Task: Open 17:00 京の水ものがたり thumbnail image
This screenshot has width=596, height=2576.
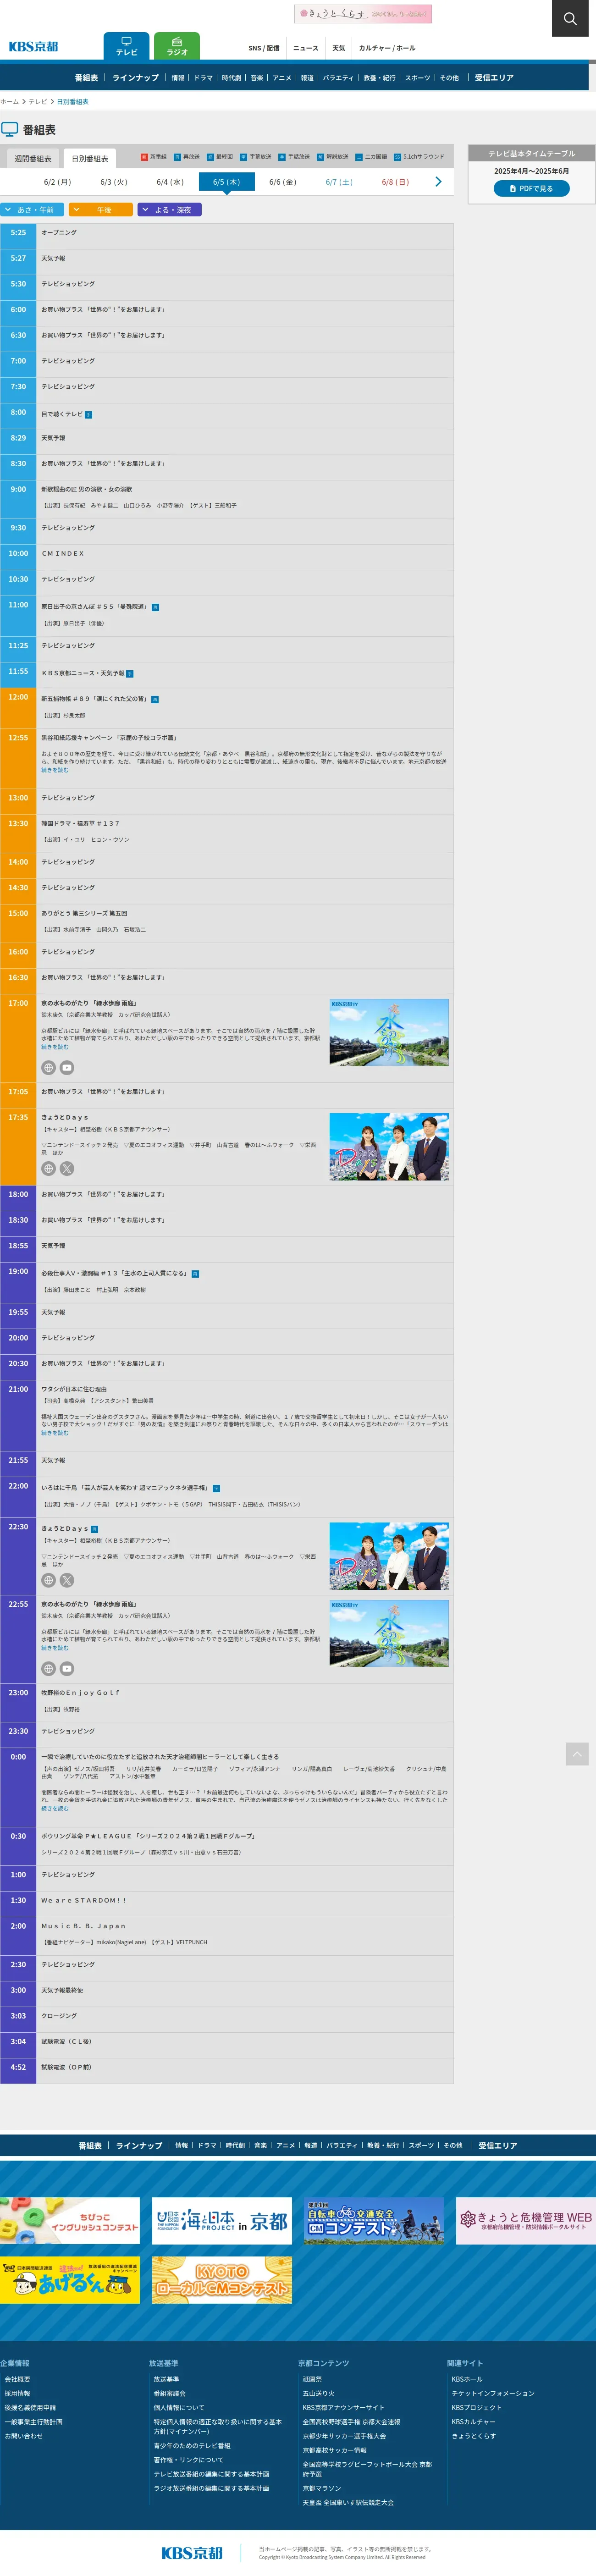Action: pyautogui.click(x=389, y=1032)
